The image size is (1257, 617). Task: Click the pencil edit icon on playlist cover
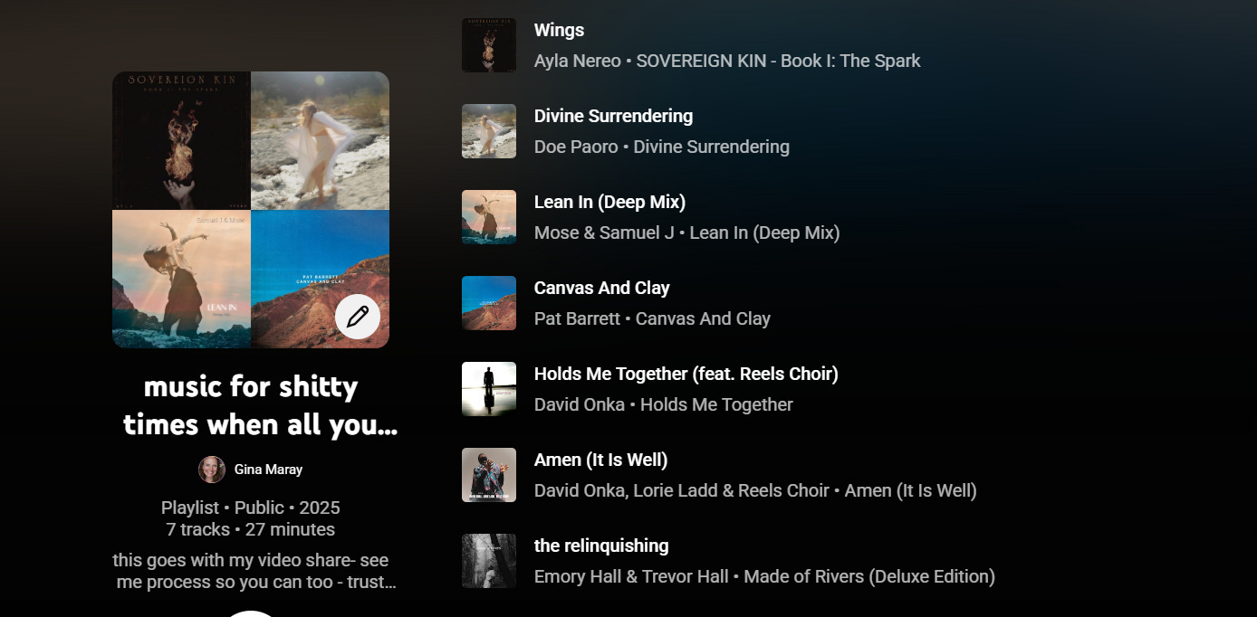coord(358,317)
